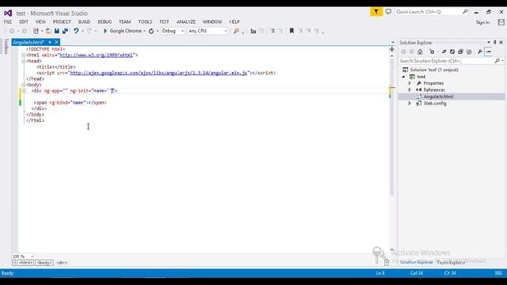Click the Pending Changes Filter icon
Viewport: 507px width, 285px height.
pos(432,51)
